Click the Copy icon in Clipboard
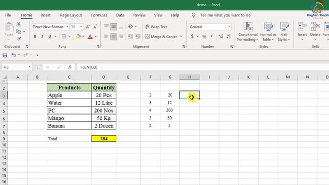This screenshot has width=329, height=185. 19,32
